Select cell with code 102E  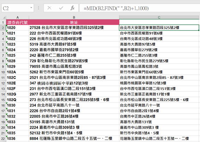tap(18, 83)
